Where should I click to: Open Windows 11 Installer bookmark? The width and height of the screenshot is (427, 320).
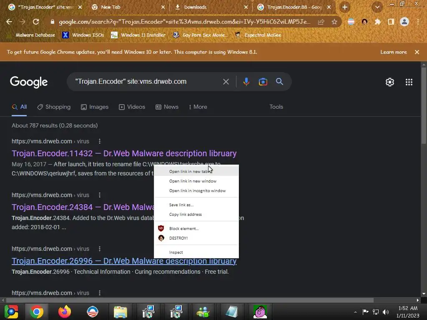[138, 35]
